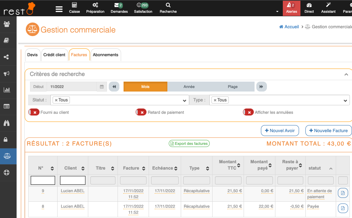Open the megaphone icon in sidebar
The image size is (352, 218).
tap(6, 73)
